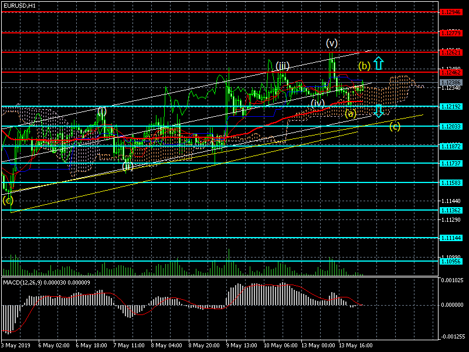Image resolution: width=469 pixels, height=352 pixels.
Task: Click the gray current price 1.12386 tag
Action: pyautogui.click(x=451, y=82)
